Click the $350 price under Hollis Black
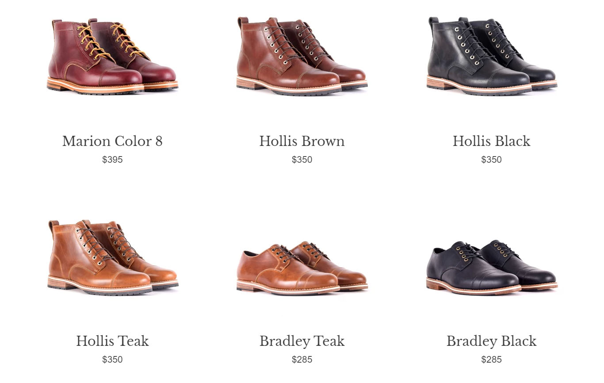Screen dimensions: 604x383 point(491,160)
